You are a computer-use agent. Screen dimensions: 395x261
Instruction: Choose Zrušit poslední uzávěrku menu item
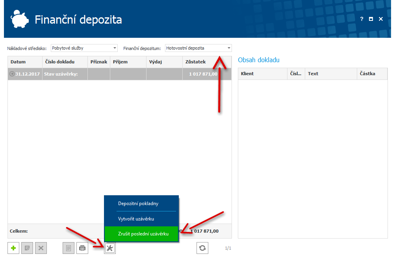pos(141,234)
